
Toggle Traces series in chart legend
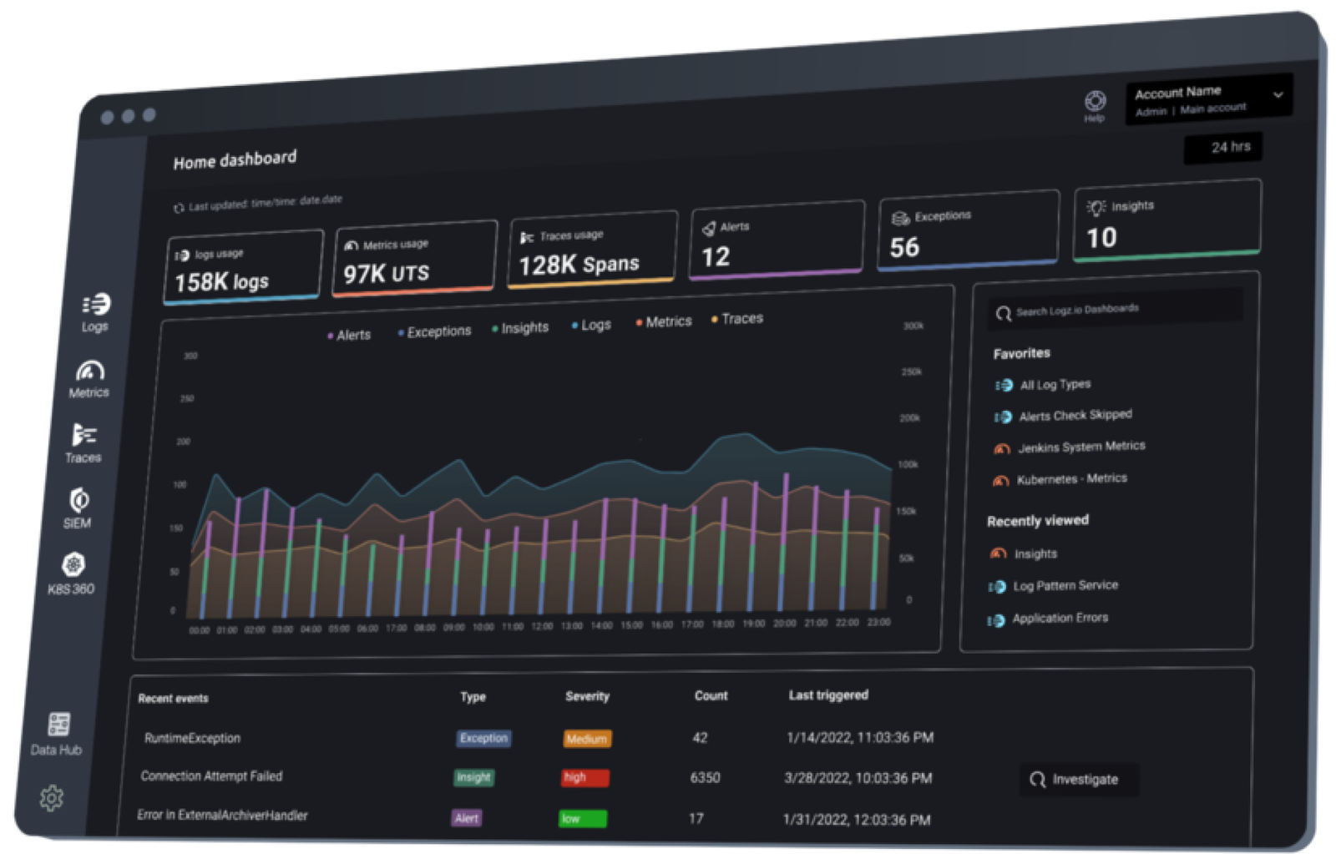(737, 319)
